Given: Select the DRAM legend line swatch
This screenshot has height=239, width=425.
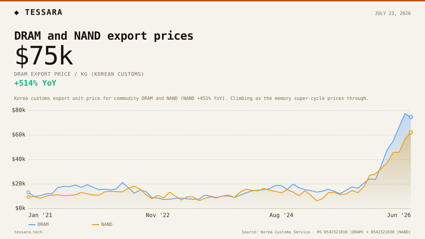Looking at the screenshot, I should pyautogui.click(x=32, y=224).
